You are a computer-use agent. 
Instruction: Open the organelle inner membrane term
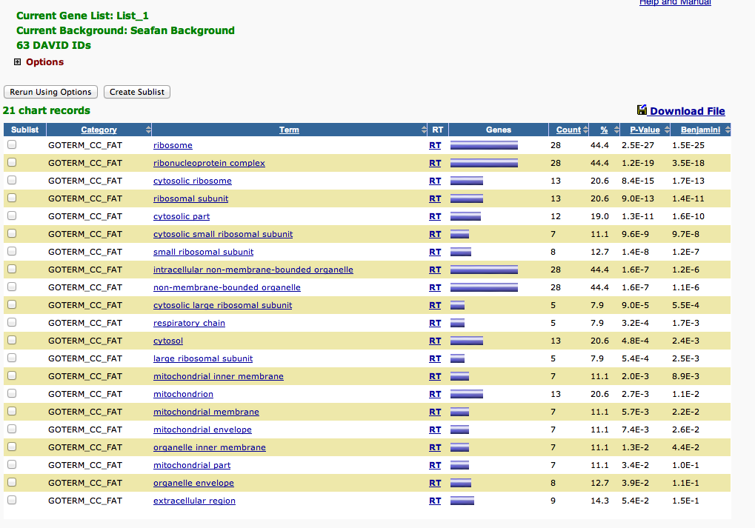[210, 447]
